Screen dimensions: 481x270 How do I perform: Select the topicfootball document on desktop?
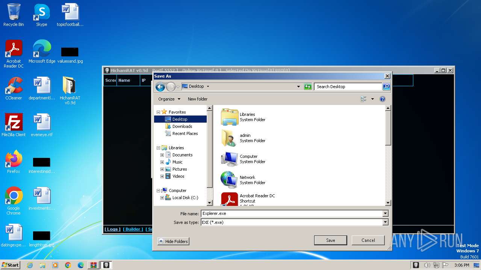pyautogui.click(x=70, y=15)
